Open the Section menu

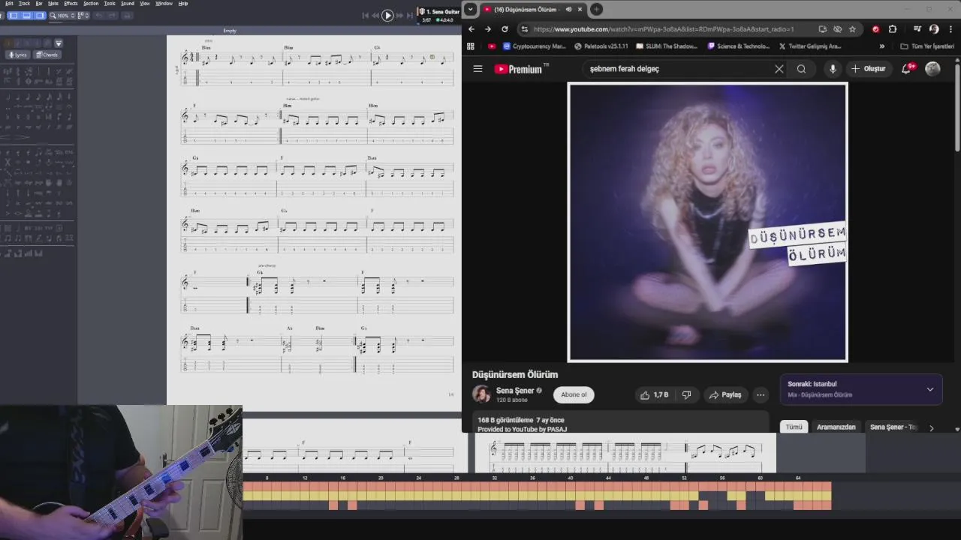[91, 4]
